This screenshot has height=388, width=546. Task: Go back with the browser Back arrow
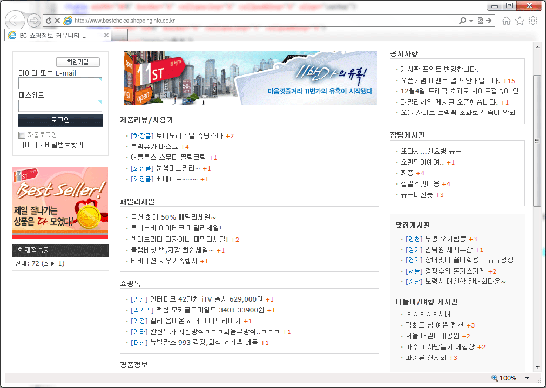point(15,21)
